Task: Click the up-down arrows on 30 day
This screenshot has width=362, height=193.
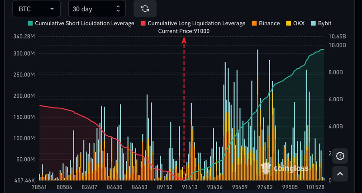Action: pyautogui.click(x=119, y=9)
